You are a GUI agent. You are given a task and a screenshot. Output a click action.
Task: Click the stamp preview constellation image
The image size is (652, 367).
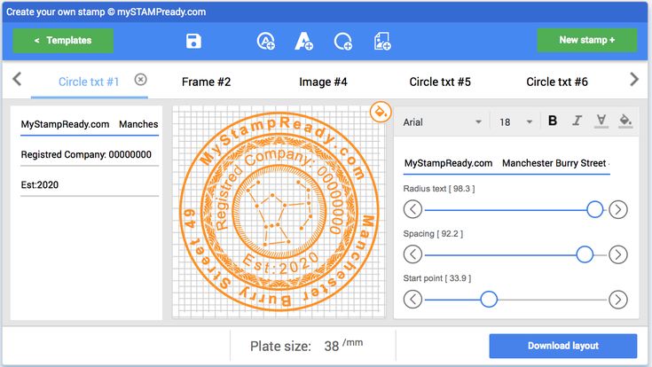tap(279, 212)
